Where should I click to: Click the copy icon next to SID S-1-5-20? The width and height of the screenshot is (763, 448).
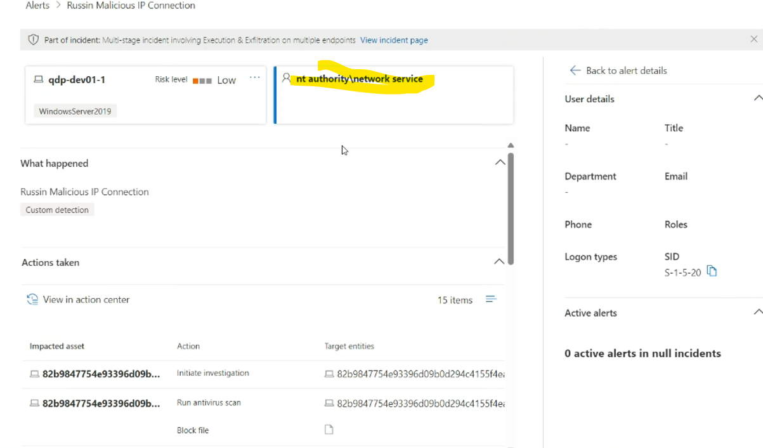point(712,271)
